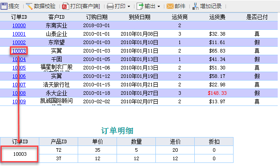Open order link 10008
The width and height of the screenshot is (280, 166).
(19, 93)
